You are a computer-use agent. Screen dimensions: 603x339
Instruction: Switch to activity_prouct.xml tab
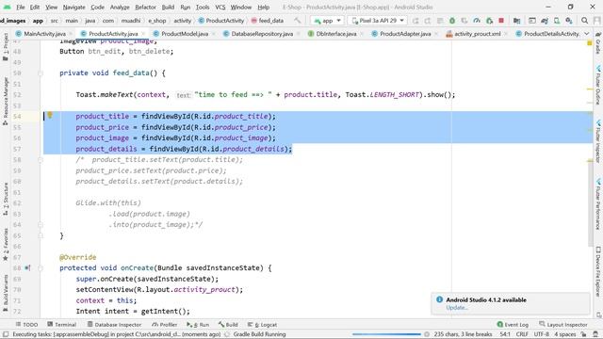(478, 34)
